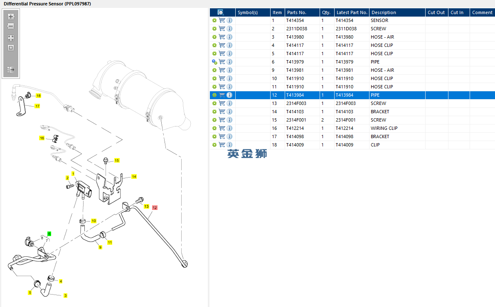
Task: Select callout 14 bracket label
Action: (134, 177)
